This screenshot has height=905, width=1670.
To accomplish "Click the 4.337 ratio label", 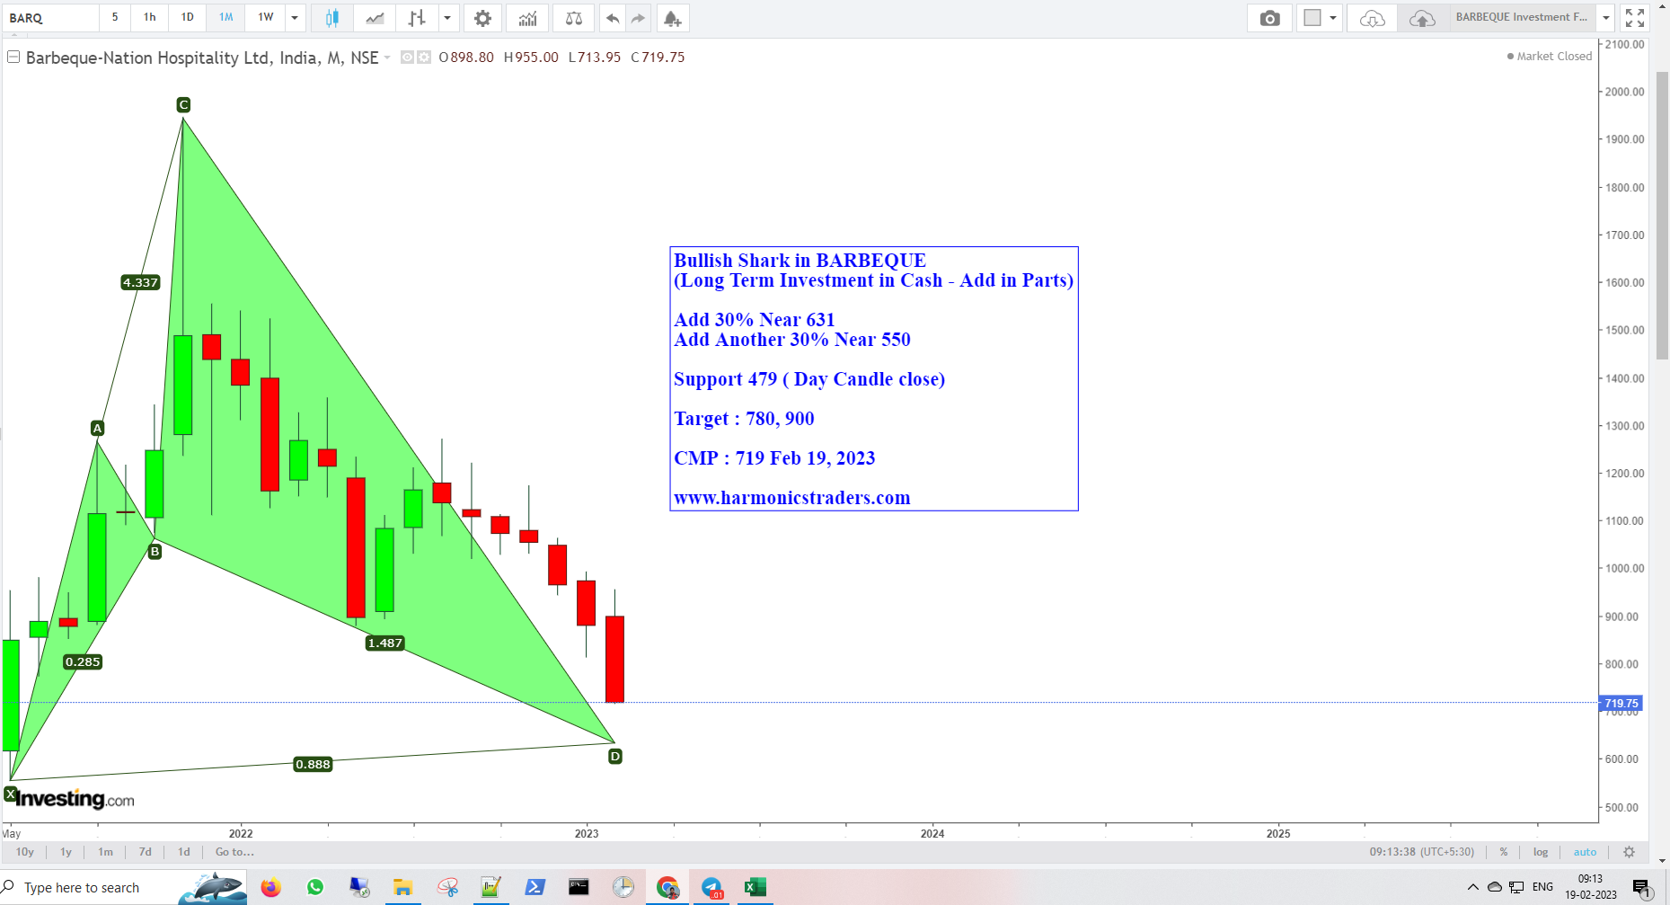I will click(x=140, y=282).
